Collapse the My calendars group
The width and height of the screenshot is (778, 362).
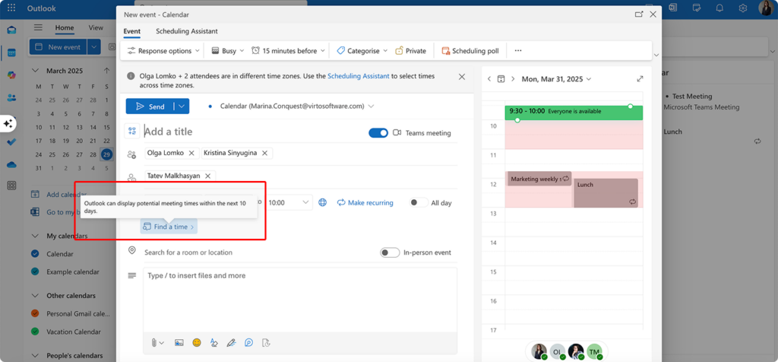(x=35, y=236)
